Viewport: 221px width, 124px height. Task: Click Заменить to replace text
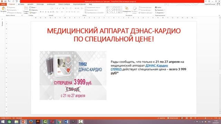(160, 10)
